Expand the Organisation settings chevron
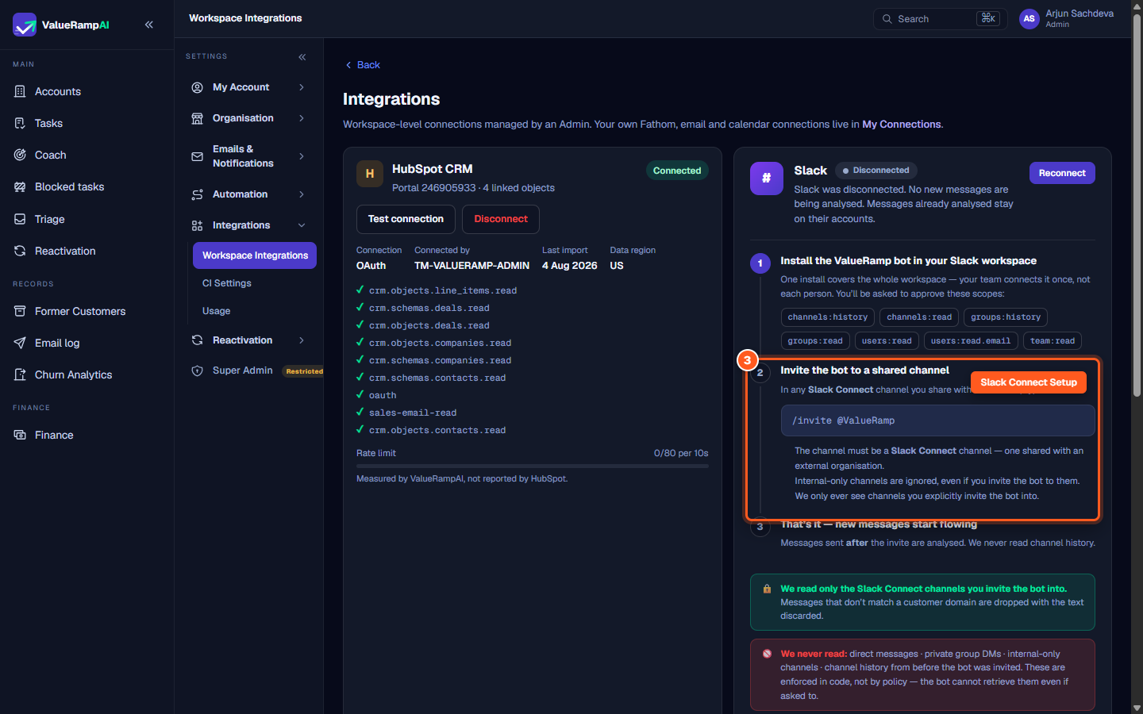This screenshot has width=1143, height=714. 302,118
